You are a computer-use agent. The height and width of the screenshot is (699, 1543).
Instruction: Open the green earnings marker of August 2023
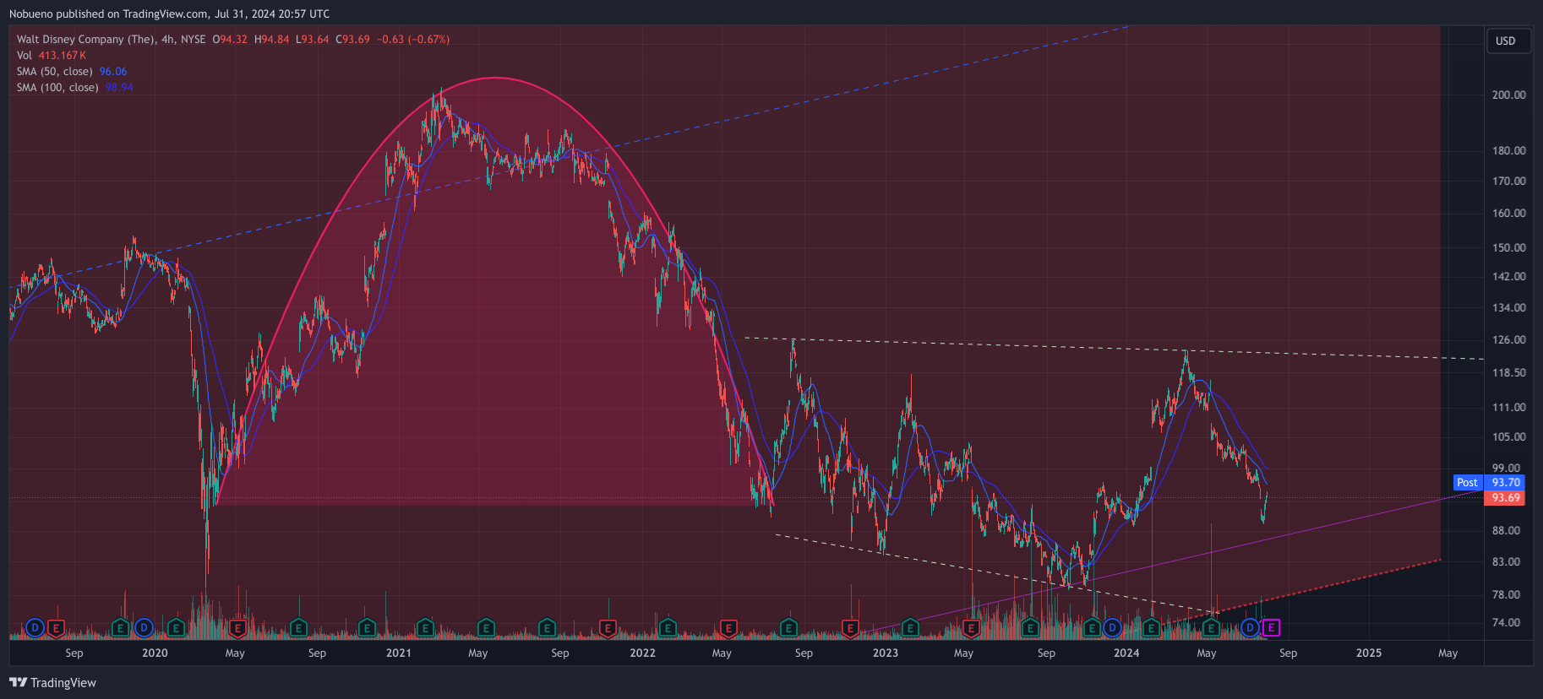click(x=1030, y=627)
